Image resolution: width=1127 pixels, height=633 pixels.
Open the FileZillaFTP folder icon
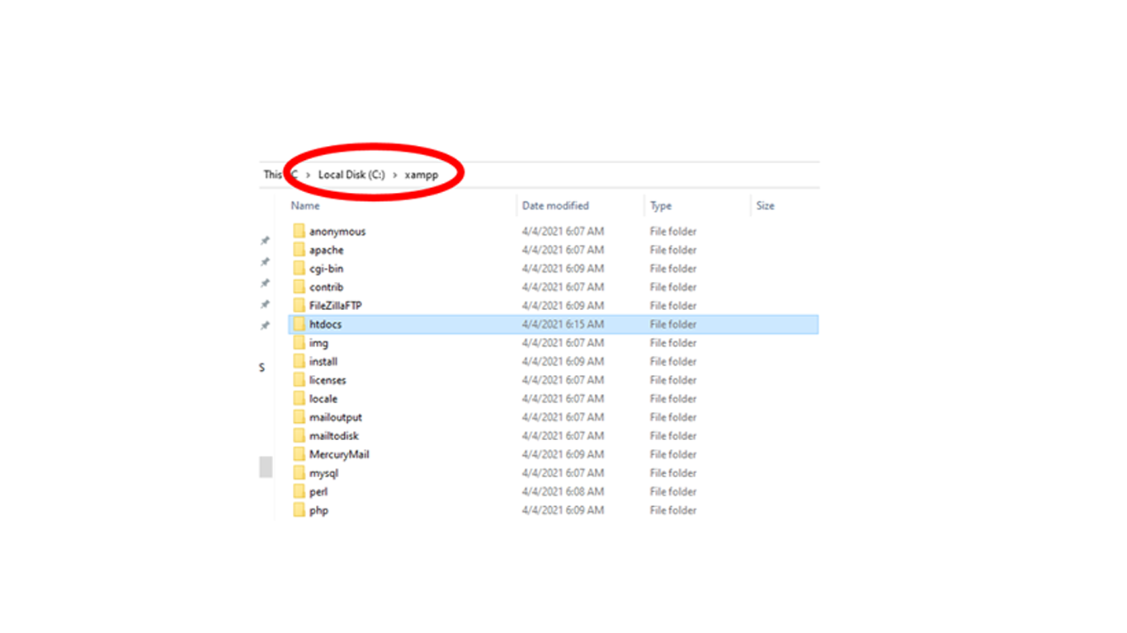click(301, 305)
